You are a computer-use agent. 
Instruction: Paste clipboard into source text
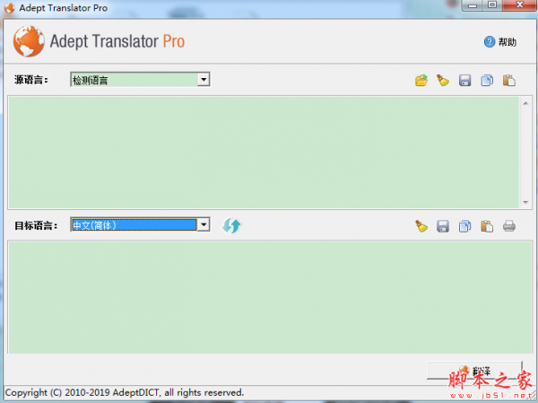click(509, 81)
